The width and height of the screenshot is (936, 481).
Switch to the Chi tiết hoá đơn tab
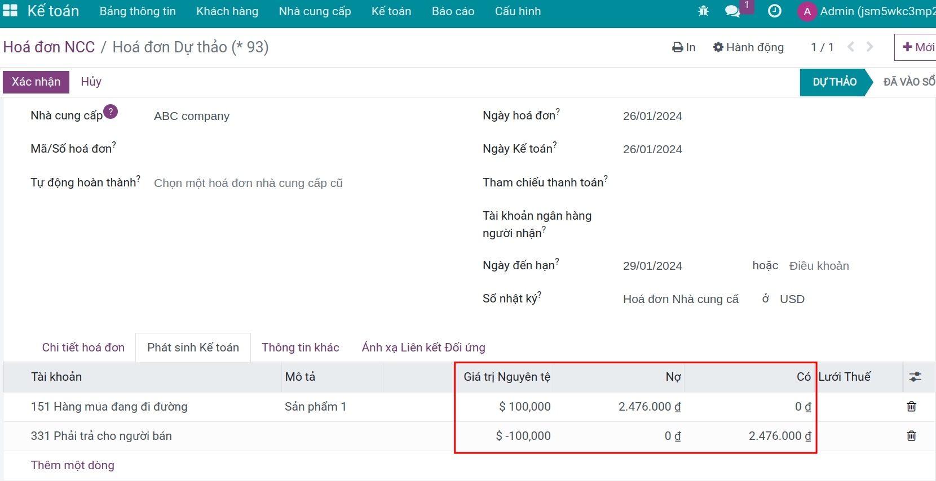tap(83, 348)
